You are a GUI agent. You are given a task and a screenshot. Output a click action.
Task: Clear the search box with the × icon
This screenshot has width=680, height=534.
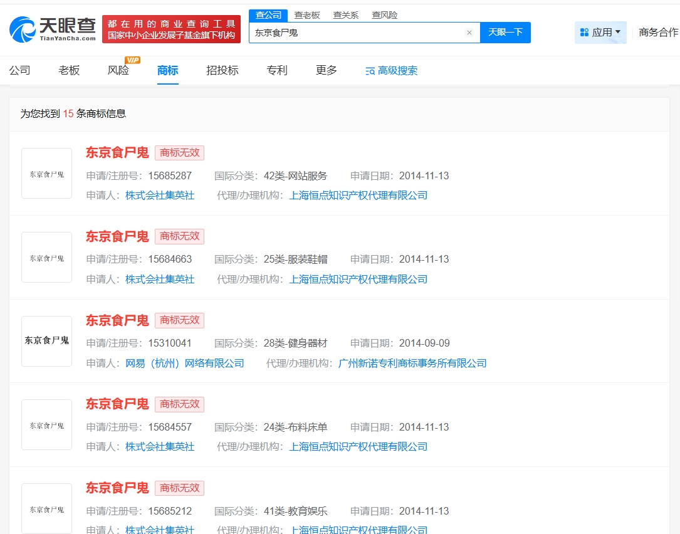tap(469, 33)
